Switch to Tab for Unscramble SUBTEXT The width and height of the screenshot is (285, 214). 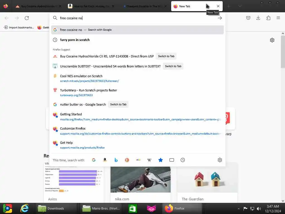(173, 66)
